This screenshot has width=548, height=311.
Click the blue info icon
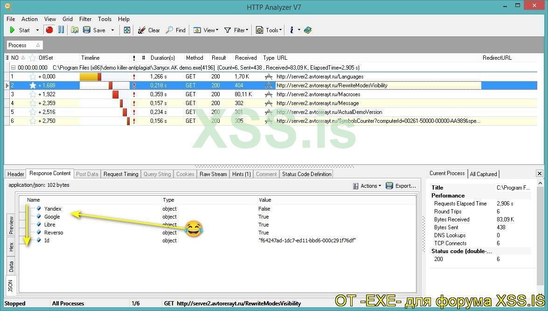click(x=291, y=30)
